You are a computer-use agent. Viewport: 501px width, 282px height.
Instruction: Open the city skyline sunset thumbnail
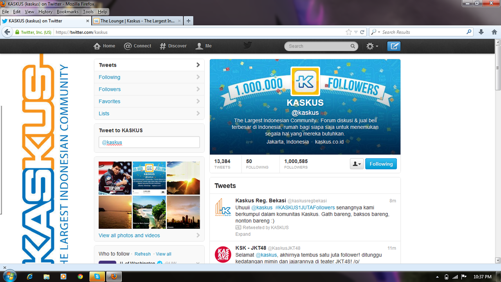(x=183, y=212)
